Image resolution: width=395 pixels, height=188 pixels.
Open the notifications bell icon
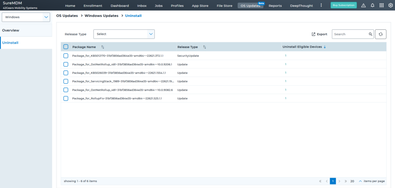pos(372,5)
